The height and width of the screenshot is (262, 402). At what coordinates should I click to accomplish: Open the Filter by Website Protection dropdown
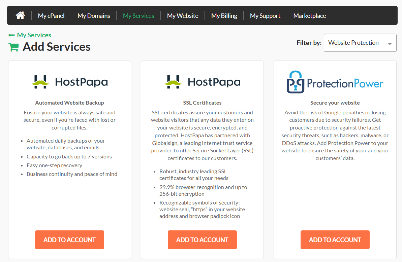(x=360, y=43)
